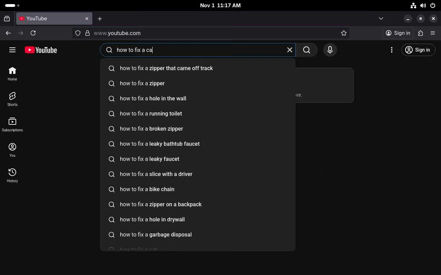This screenshot has width=441, height=275.
Task: Bookmark this page with star icon
Action: click(x=343, y=33)
